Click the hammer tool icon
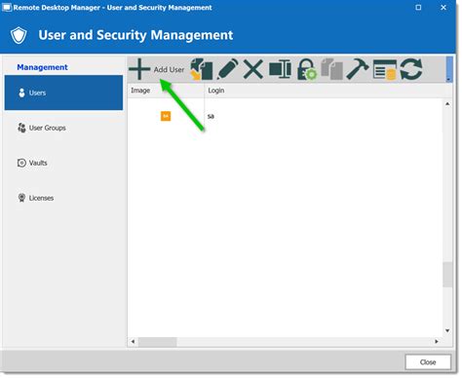 [x=358, y=69]
